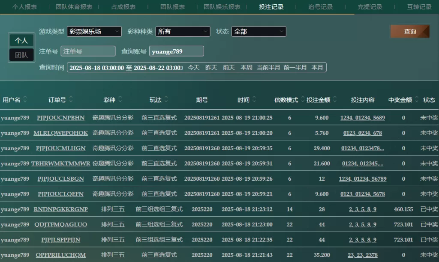Focus the 注单号 input field

88,51
